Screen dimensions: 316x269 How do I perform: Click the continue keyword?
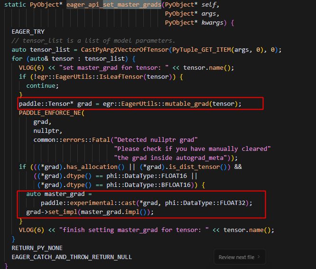(x=42, y=86)
